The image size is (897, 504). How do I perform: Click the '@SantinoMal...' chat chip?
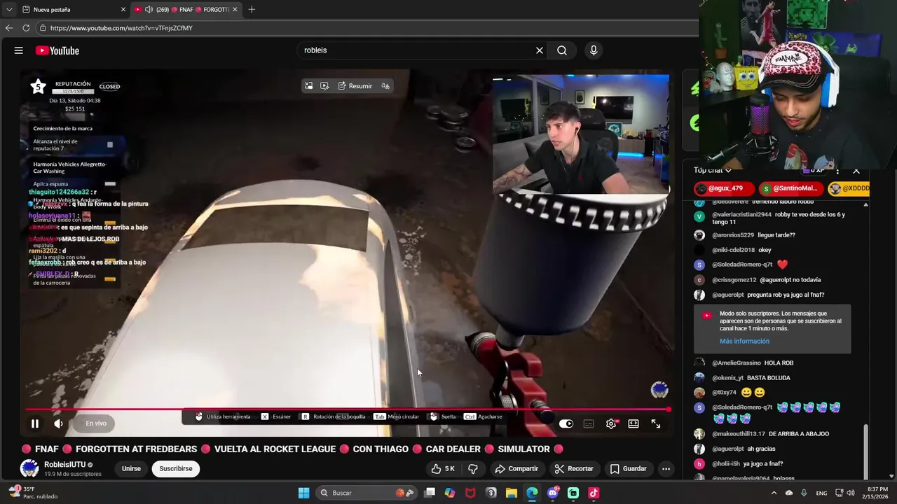[x=790, y=188]
